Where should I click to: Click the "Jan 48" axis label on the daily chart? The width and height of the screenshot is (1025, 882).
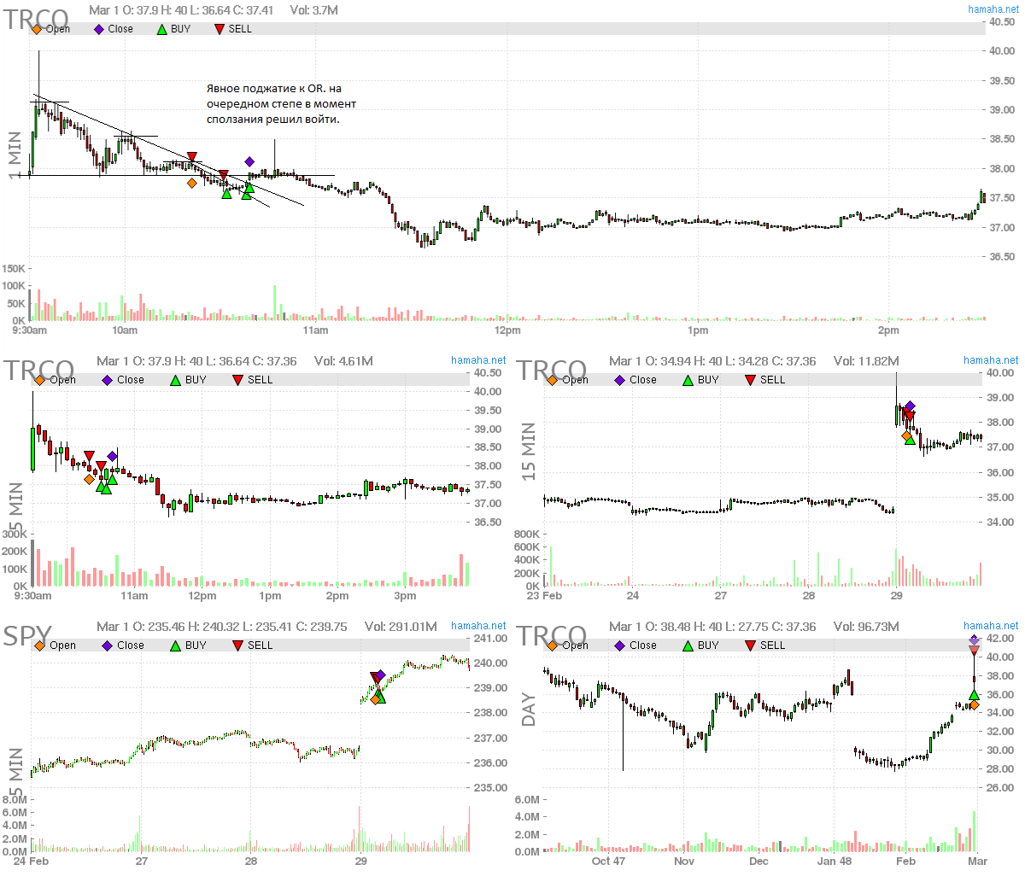[x=834, y=862]
